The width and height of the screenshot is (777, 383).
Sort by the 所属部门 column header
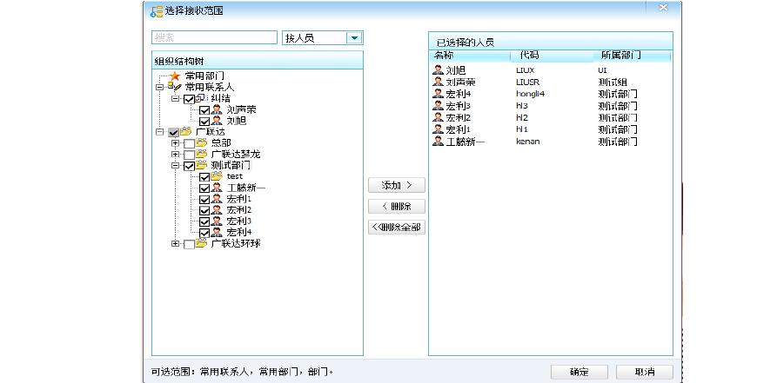(632, 56)
